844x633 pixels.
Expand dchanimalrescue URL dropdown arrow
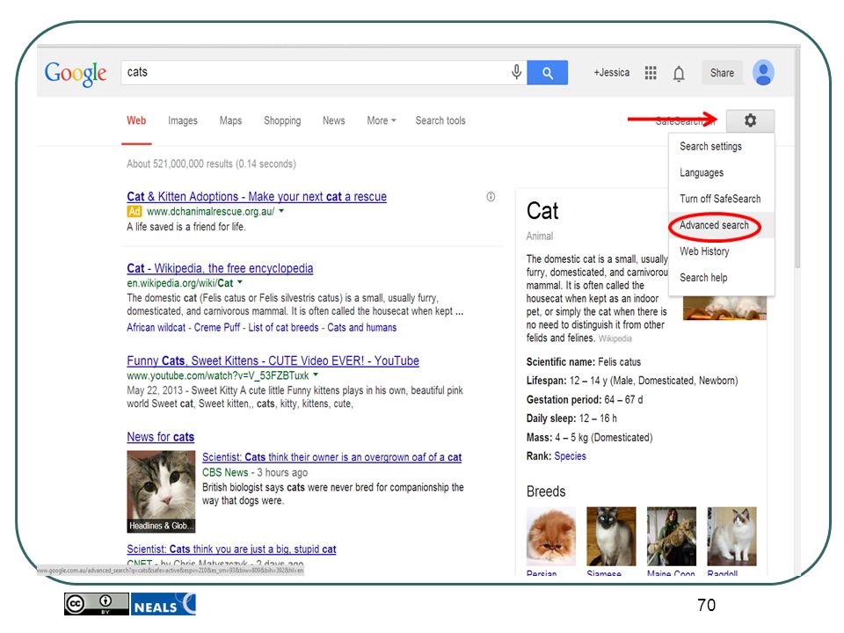pyautogui.click(x=281, y=211)
